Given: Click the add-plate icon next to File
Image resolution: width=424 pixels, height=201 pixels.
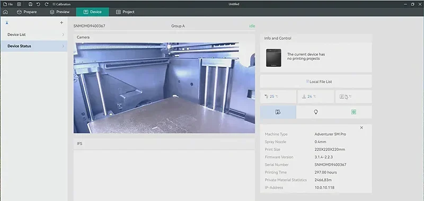Looking at the screenshot, I should click(x=19, y=4).
